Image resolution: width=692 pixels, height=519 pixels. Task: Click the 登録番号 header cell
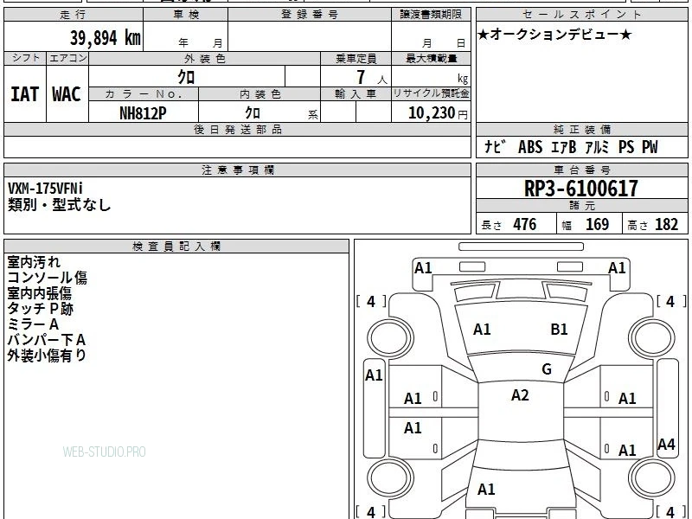[310, 15]
